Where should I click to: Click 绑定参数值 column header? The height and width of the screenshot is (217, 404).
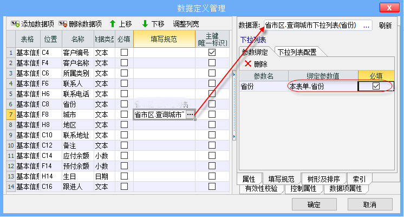[x=323, y=76]
